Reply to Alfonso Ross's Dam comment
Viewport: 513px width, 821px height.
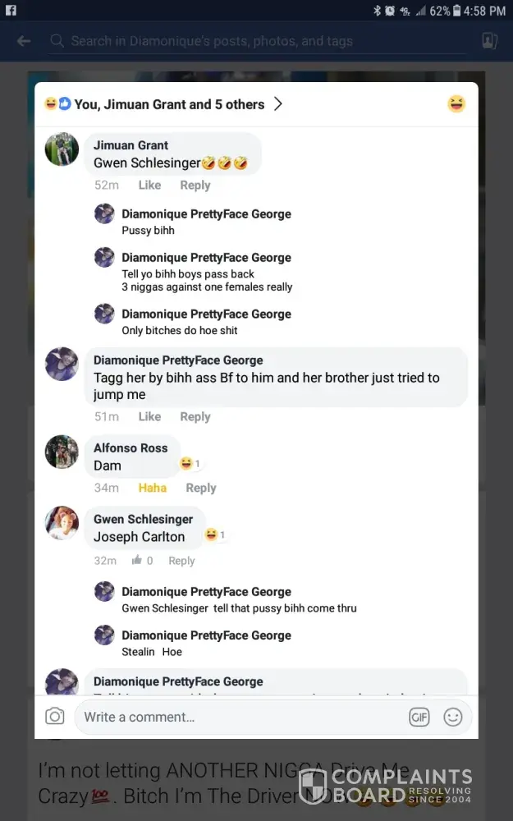coord(200,488)
